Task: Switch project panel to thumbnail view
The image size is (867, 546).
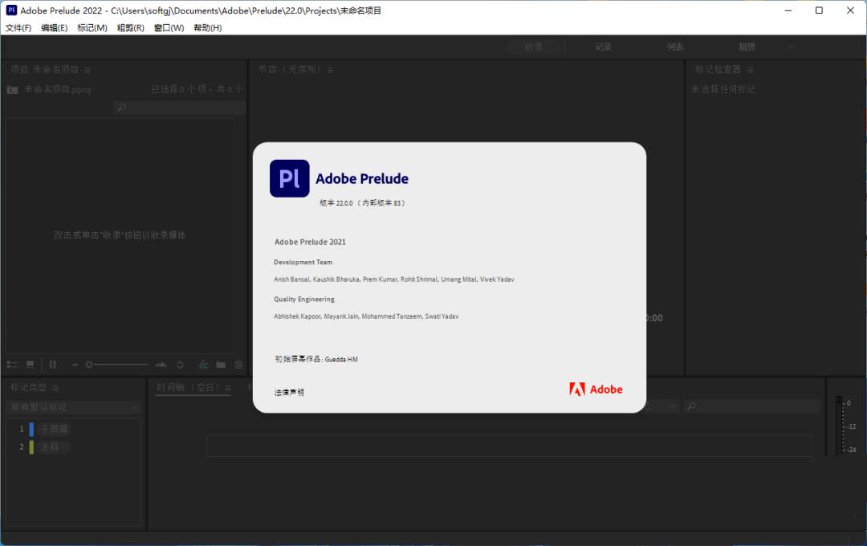Action: point(31,365)
